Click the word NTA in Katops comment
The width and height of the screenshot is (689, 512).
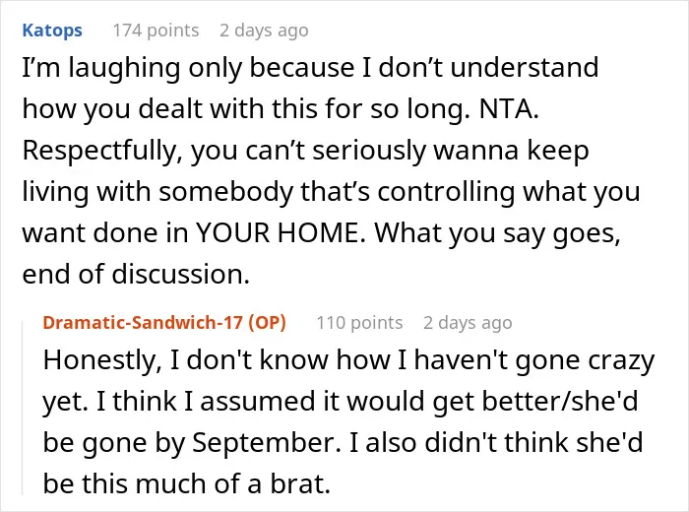508,109
